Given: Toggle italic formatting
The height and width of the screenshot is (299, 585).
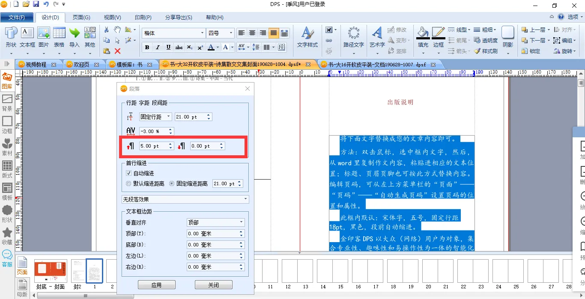Looking at the screenshot, I should click(158, 47).
